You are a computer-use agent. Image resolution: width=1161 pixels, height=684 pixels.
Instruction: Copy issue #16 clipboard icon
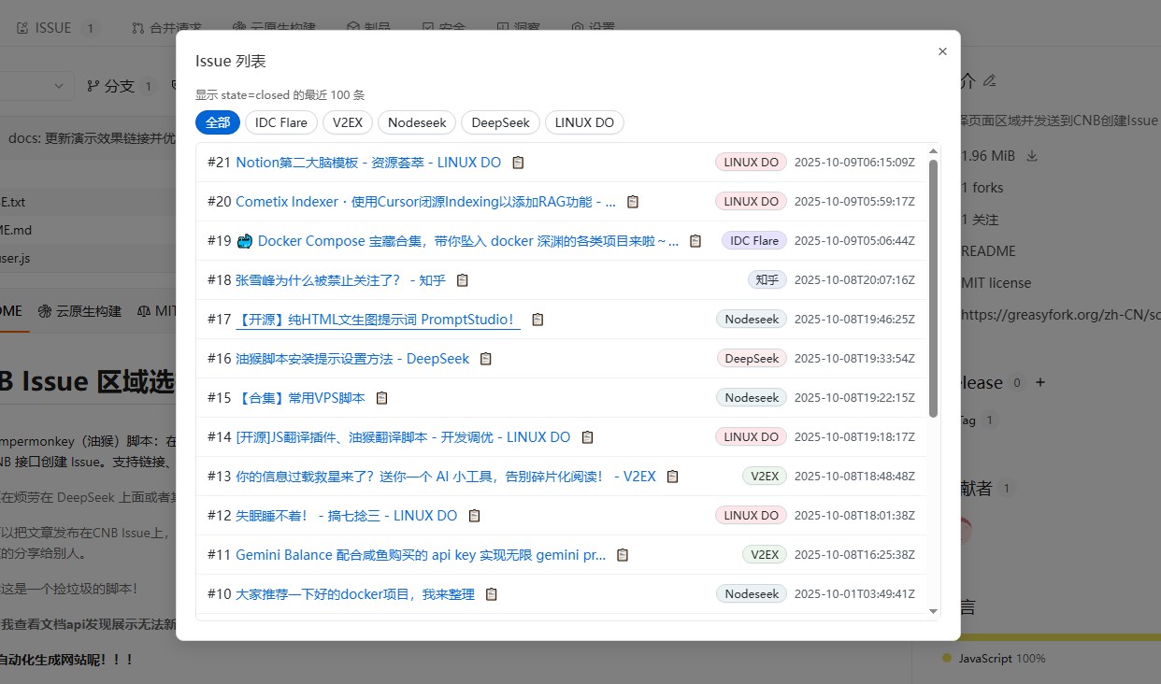486,359
